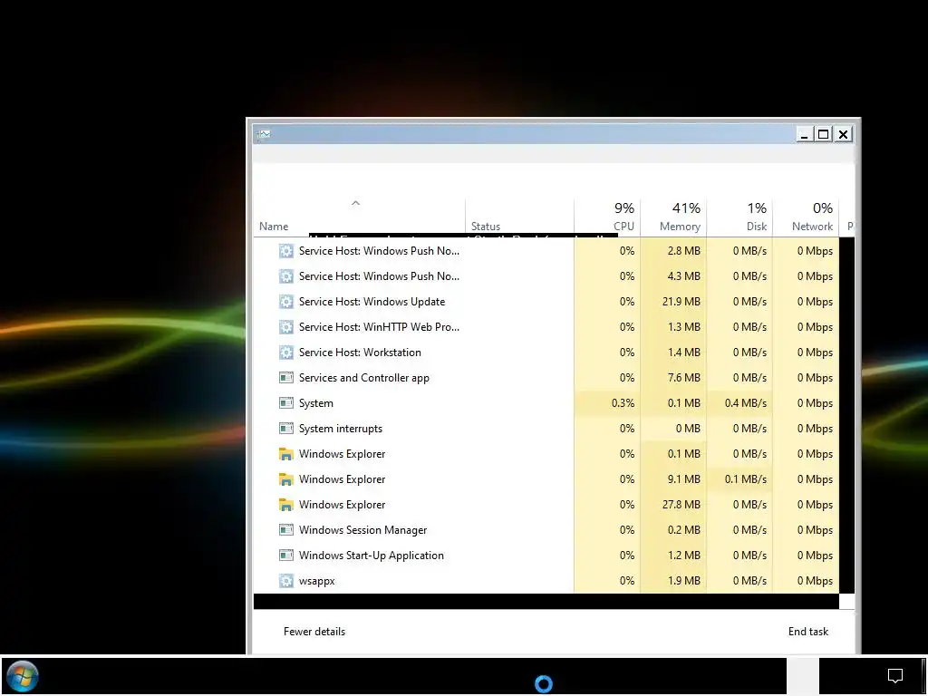
Task: Click the Task Manager icon in the title bar
Action: coord(264,134)
